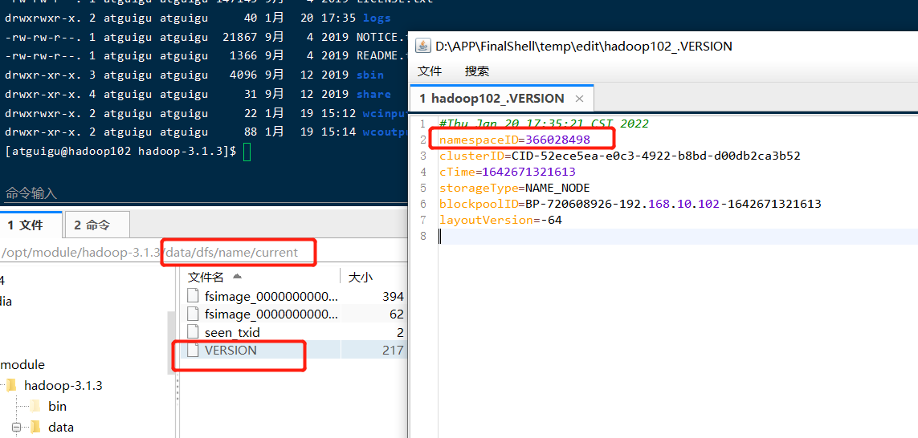
Task: Click the size value 217 of VERSION
Action: coord(393,351)
